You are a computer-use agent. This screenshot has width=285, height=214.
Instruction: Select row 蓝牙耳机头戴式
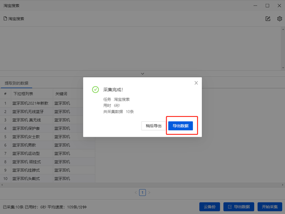[47, 178]
